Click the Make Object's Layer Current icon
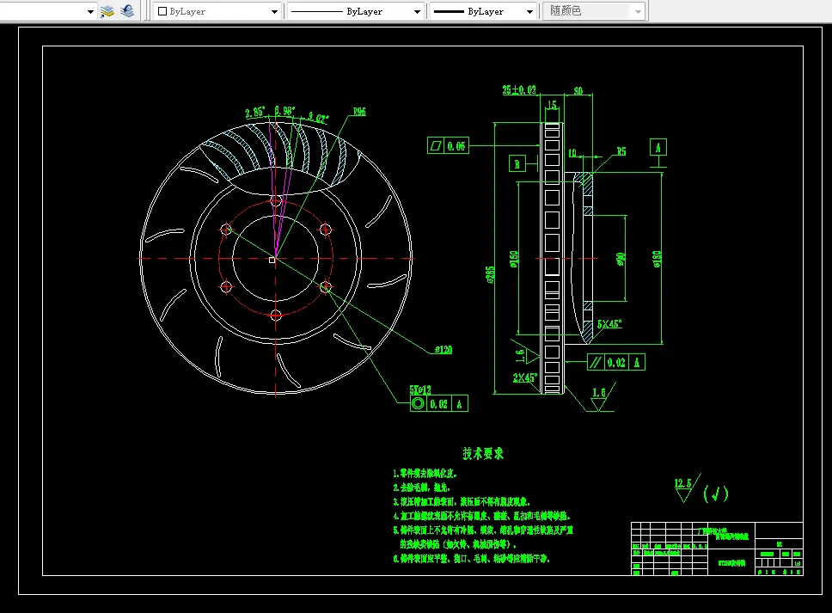Image resolution: width=832 pixels, height=613 pixels. point(107,11)
